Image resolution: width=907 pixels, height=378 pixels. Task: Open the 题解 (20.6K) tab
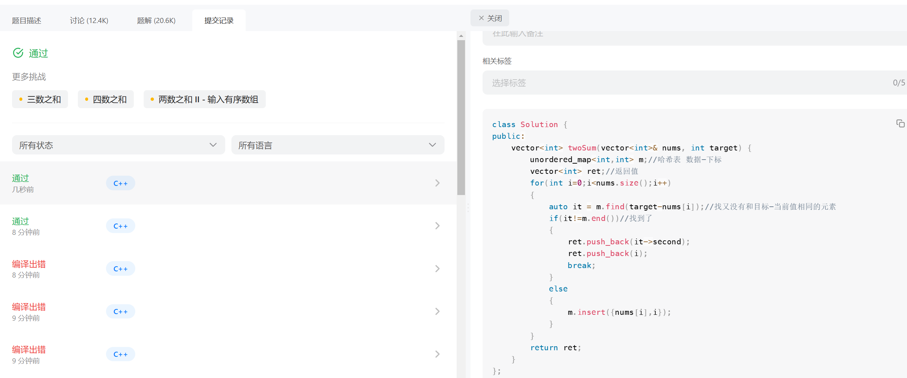[156, 20]
